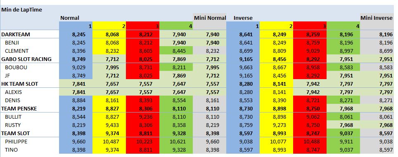Select the GABO SLOT RACING row header
The height and width of the screenshot is (157, 398).
(x=26, y=59)
